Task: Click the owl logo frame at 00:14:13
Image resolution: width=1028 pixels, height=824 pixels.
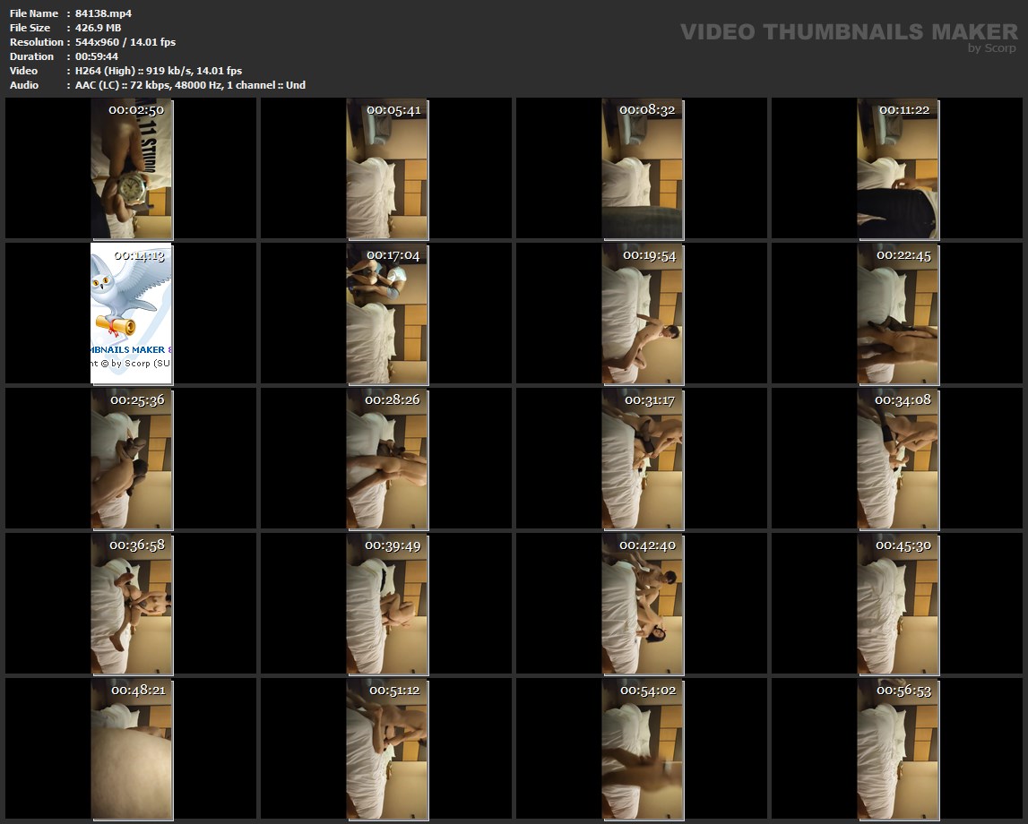Action: [x=132, y=313]
